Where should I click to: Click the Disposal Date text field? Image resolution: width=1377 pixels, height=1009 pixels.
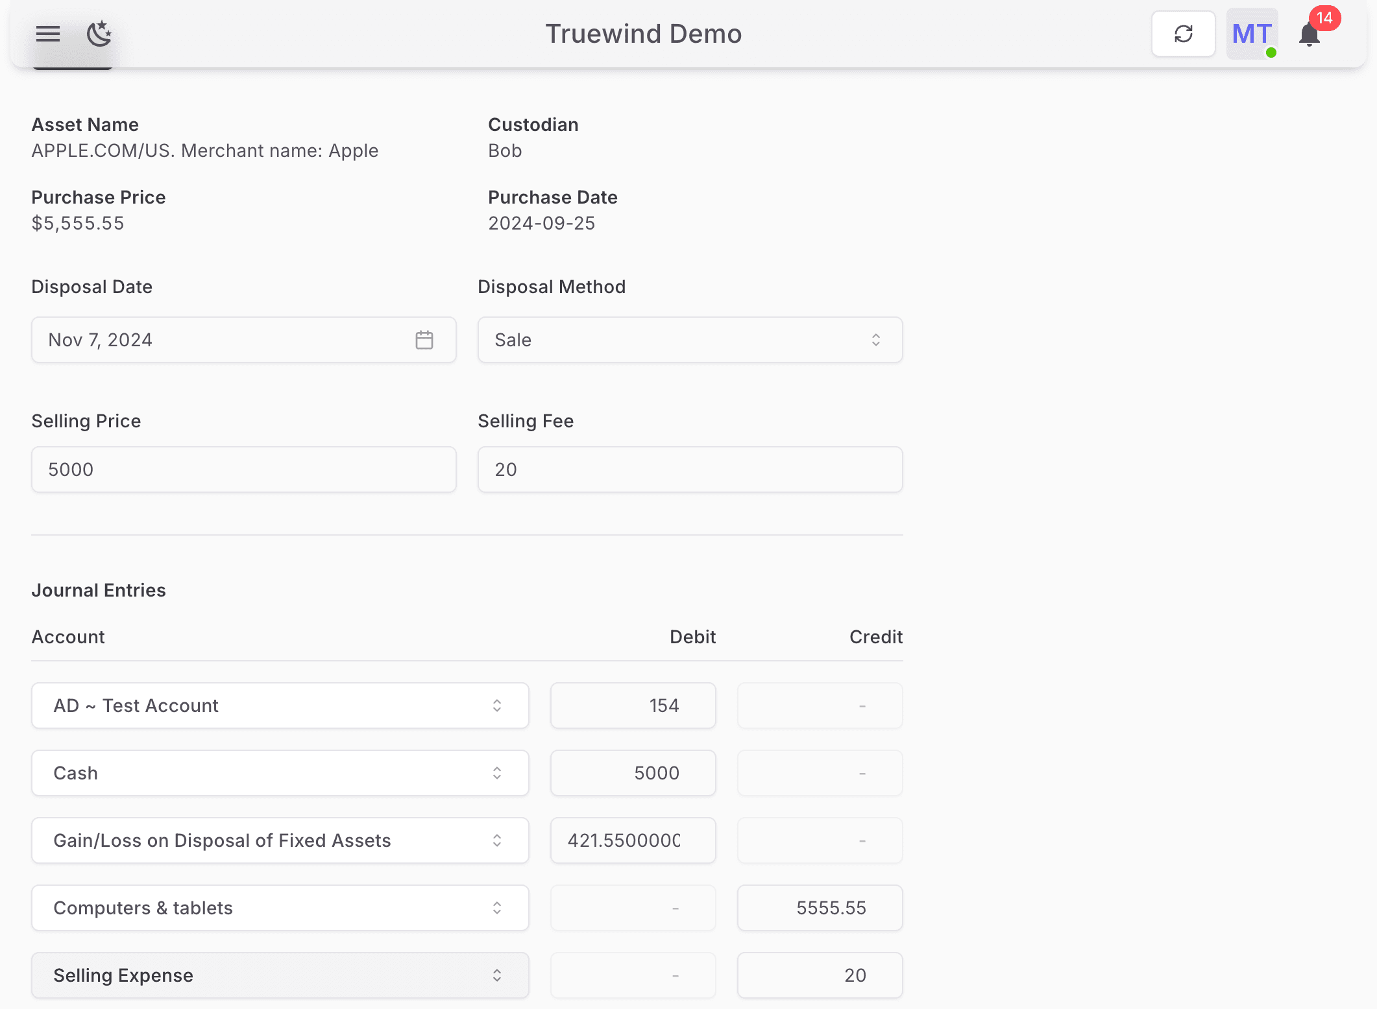tap(195, 339)
